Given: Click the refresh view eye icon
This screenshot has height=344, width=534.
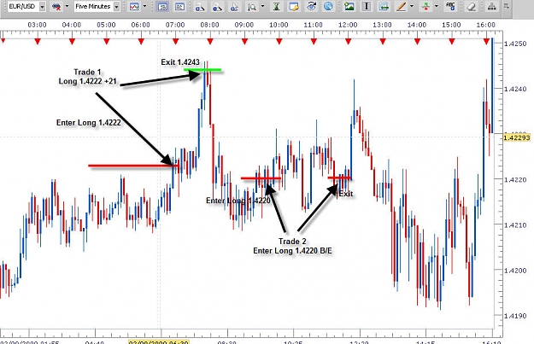Looking at the screenshot, I should click(x=311, y=6).
